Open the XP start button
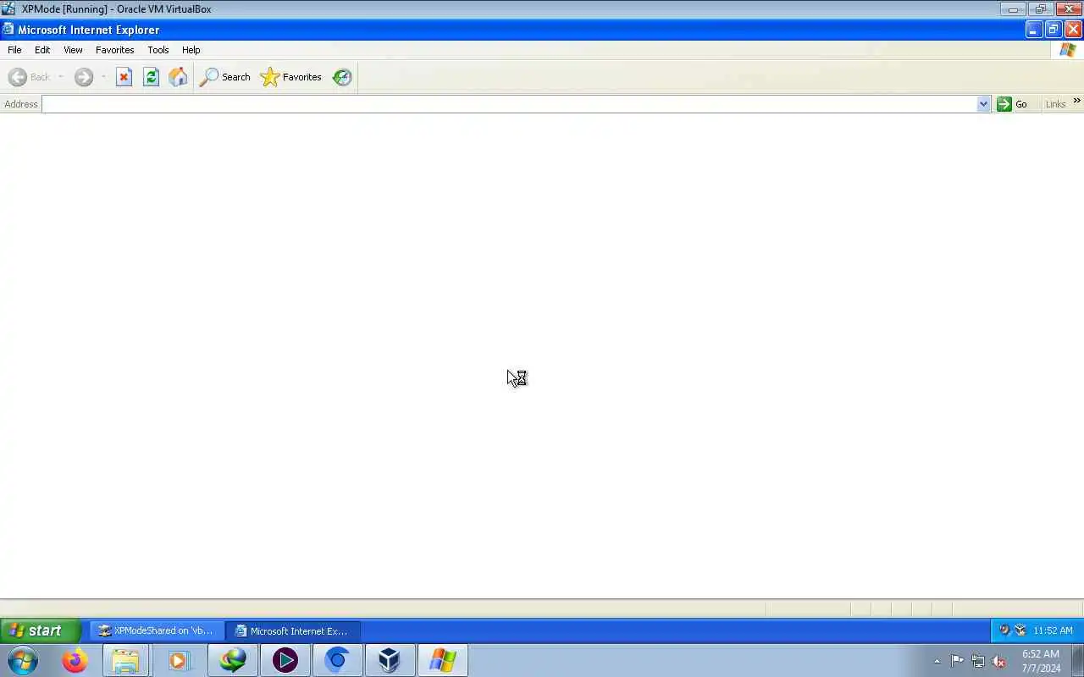Image resolution: width=1084 pixels, height=677 pixels. tap(40, 630)
